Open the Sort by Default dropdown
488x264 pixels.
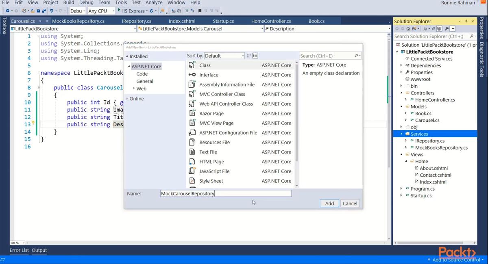coord(224,56)
